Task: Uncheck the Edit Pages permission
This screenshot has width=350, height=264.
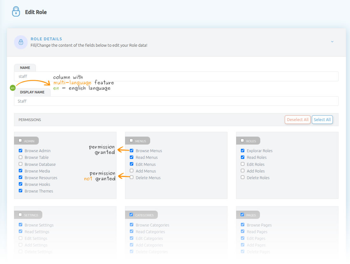Action: coord(243,238)
